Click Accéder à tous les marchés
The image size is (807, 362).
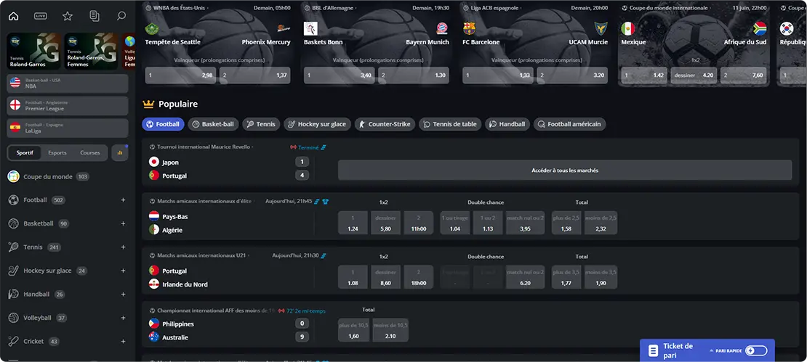(565, 170)
